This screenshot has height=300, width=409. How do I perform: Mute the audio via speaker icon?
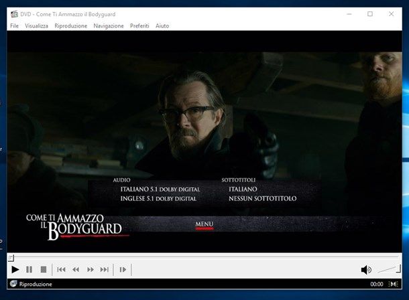click(366, 270)
